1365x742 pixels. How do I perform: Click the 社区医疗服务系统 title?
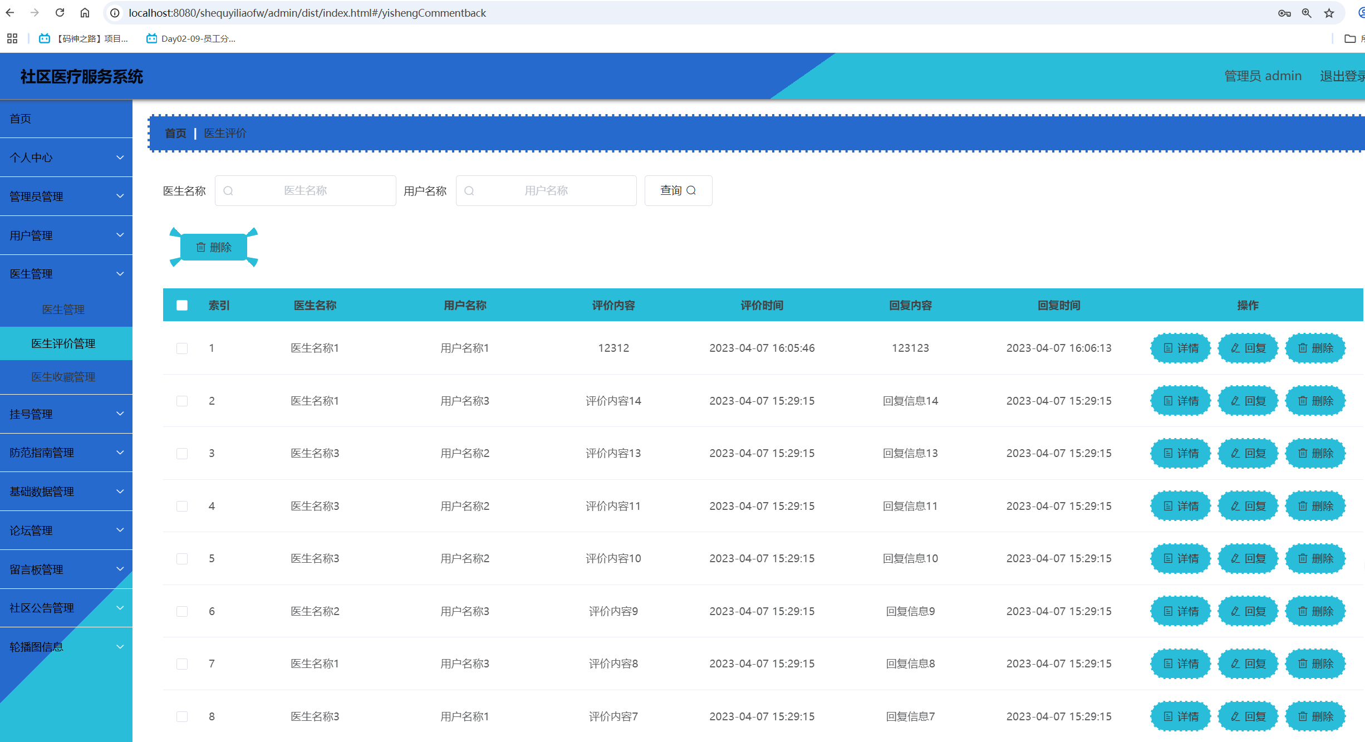coord(82,76)
